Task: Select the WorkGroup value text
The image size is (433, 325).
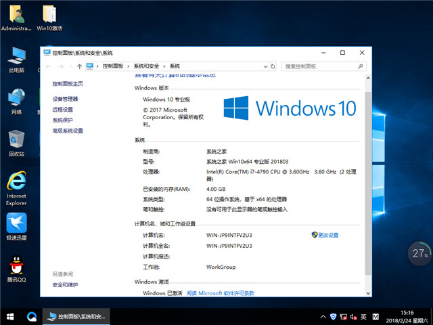Action: pos(221,267)
